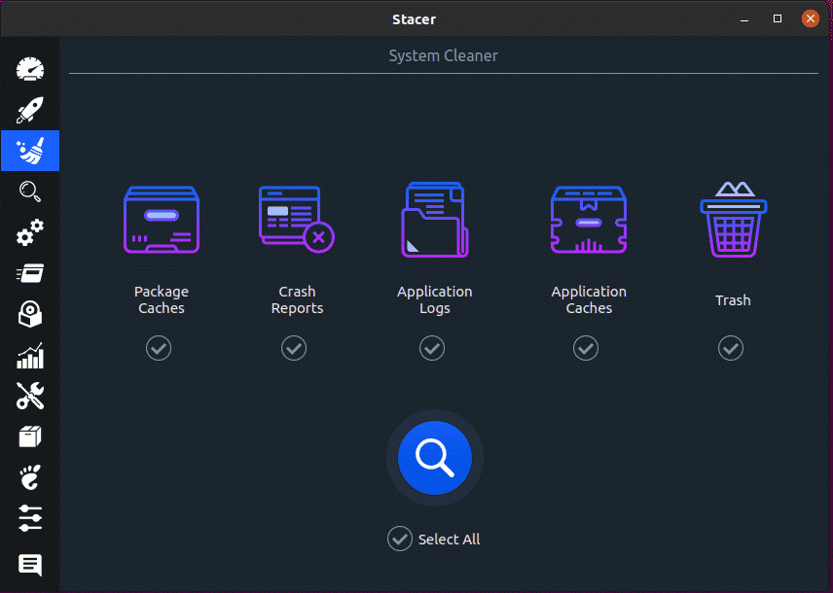Click the Stacer title bar text
Image resolution: width=833 pixels, height=593 pixels.
pyautogui.click(x=414, y=19)
